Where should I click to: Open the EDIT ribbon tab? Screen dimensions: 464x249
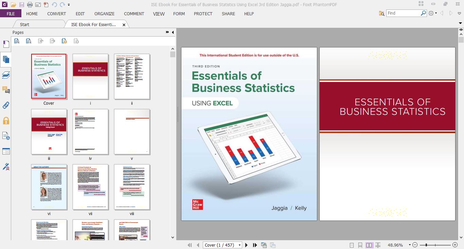80,14
